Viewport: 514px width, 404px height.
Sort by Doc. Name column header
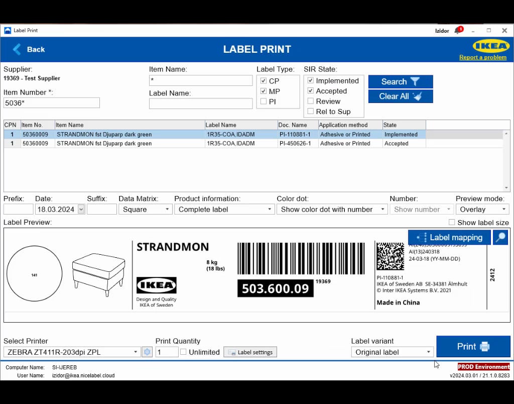coord(298,125)
